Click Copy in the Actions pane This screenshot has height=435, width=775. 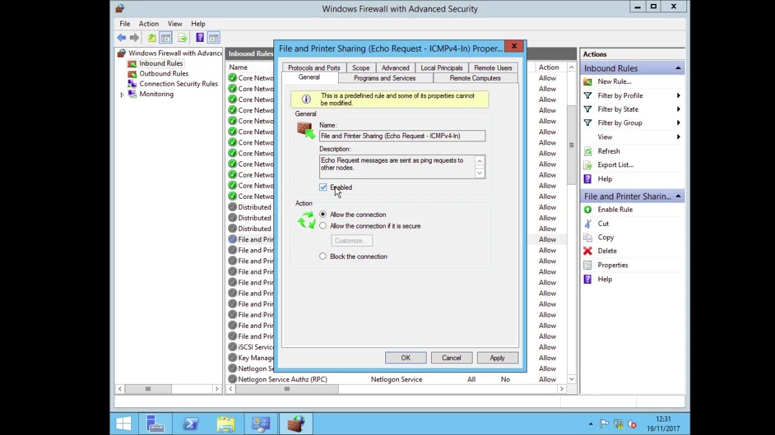pos(606,238)
